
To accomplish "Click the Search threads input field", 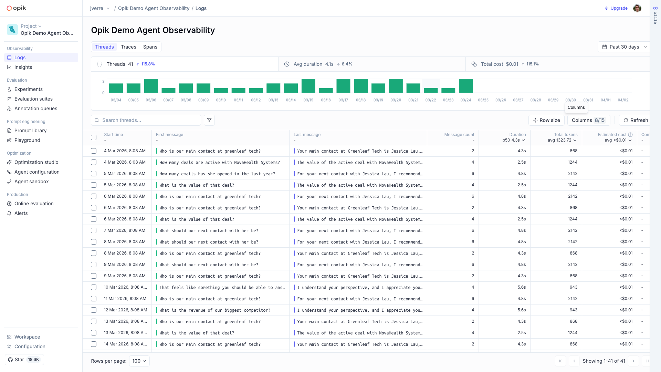I will click(x=150, y=120).
